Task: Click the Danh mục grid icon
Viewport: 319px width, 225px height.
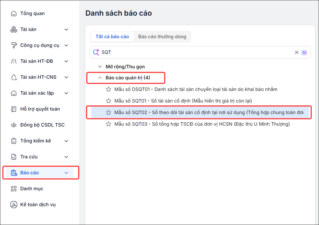Action: coord(14,189)
